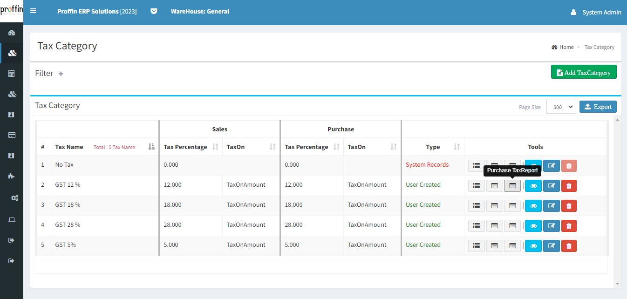The width and height of the screenshot is (627, 299).
Task: Edit the GST 5% tax category
Action: click(x=552, y=246)
